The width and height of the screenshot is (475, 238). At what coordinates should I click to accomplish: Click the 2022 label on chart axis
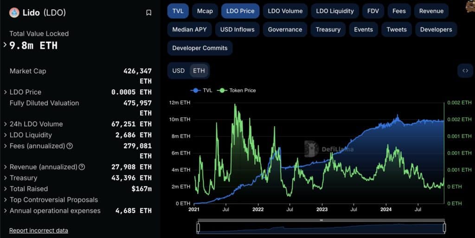258,209
